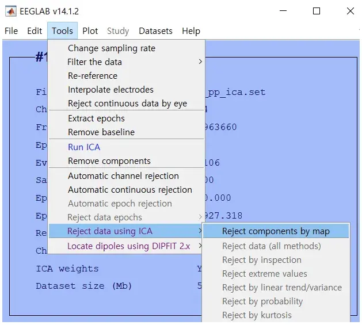Choose Extract epochs

(96, 118)
